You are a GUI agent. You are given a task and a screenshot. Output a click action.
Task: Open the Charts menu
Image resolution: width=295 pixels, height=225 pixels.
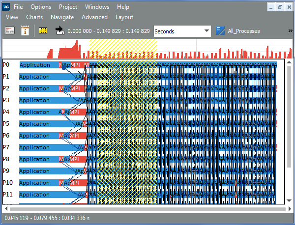(x=34, y=17)
